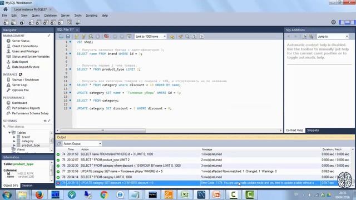
Task: Expand the product_type table node
Action: (x=14, y=145)
